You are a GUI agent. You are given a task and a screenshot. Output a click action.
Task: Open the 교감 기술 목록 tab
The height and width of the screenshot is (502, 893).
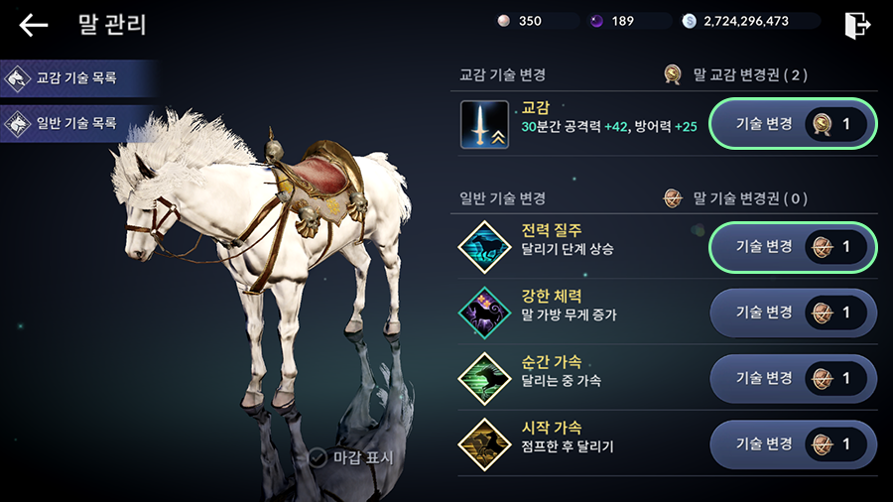pyautogui.click(x=78, y=78)
